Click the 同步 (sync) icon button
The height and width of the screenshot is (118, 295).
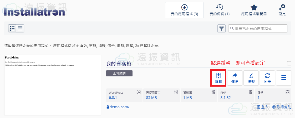tap(267, 78)
